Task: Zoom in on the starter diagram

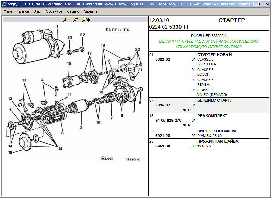Action: click(65, 19)
